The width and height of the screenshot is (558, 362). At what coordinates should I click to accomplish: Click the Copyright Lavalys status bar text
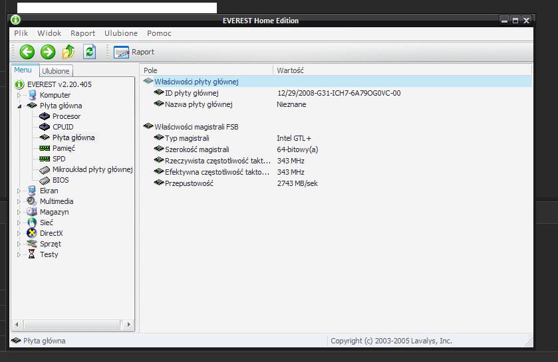391,341
